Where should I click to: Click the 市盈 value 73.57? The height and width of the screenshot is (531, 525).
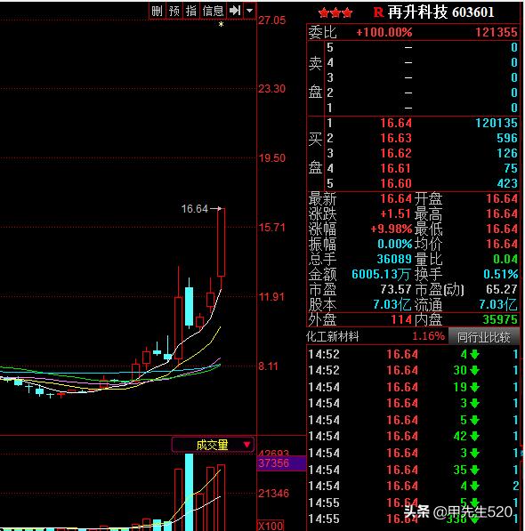[x=396, y=289]
